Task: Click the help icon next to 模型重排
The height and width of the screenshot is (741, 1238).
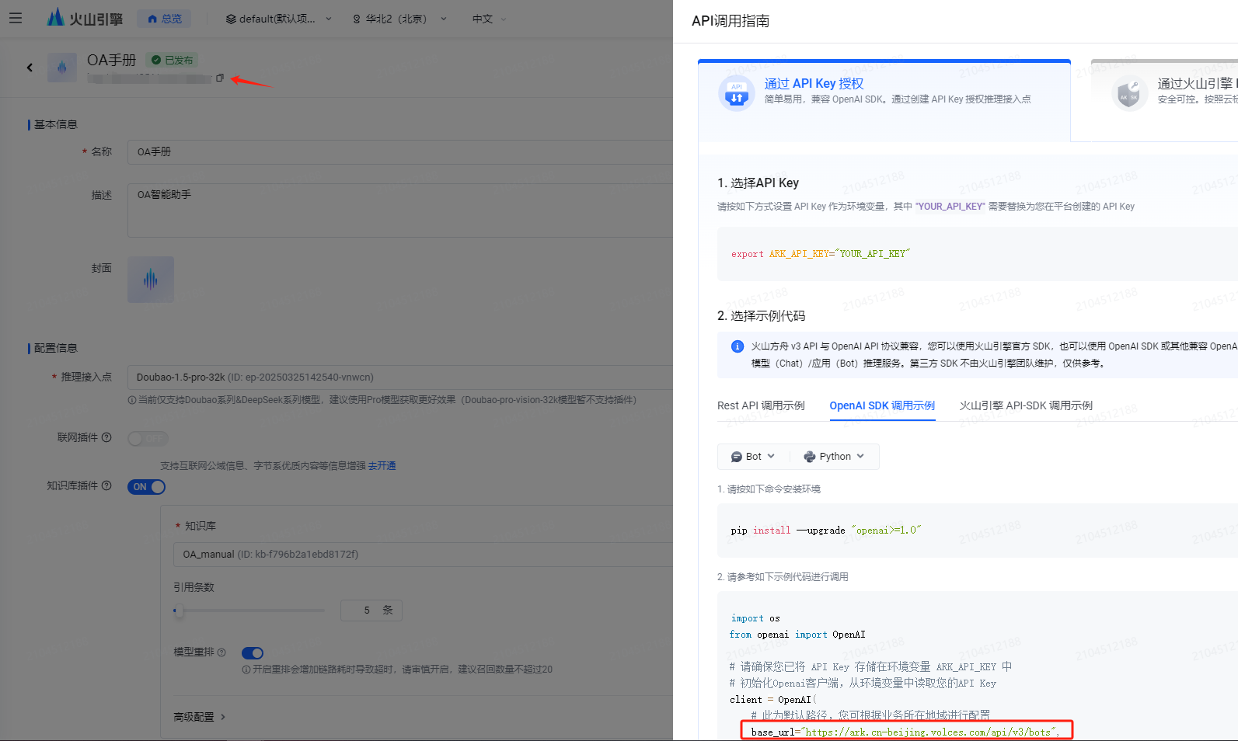Action: tap(221, 652)
